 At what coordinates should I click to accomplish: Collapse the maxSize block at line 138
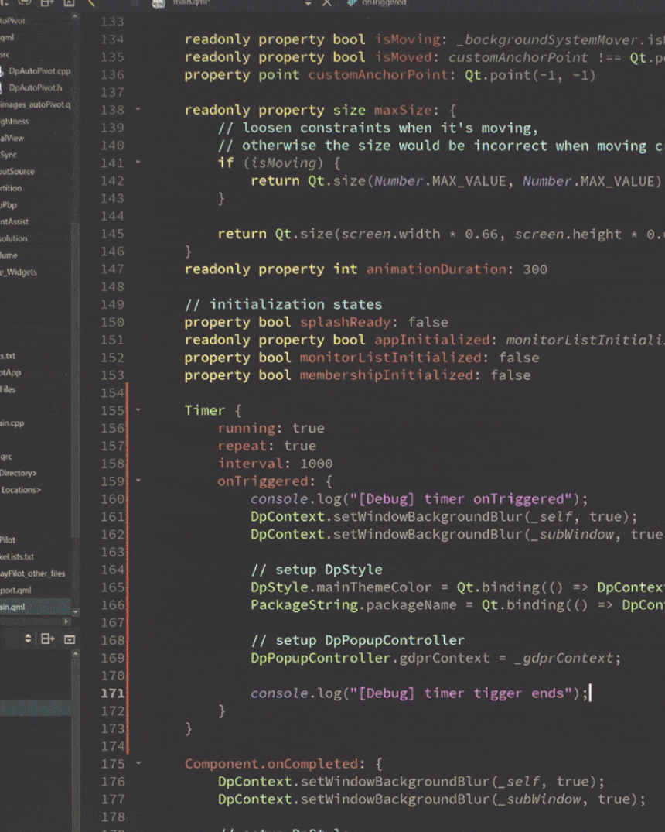138,110
